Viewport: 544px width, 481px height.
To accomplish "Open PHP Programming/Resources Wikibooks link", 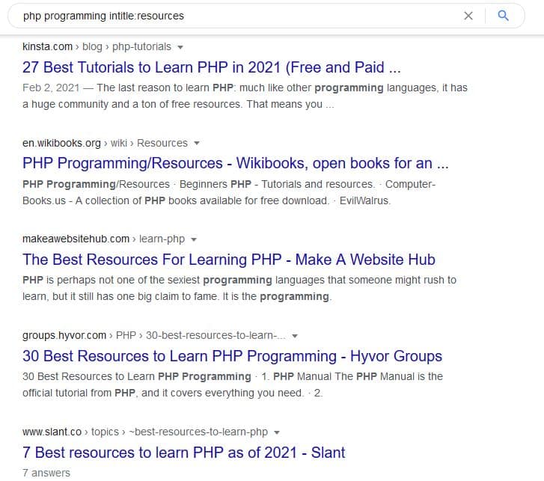I will click(236, 163).
